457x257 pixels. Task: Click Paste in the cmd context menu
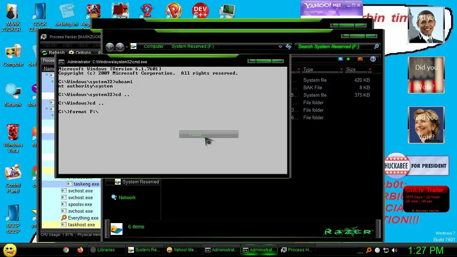pos(209,134)
